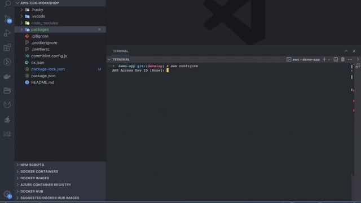Open launch profile dropdown beside plus
The width and height of the screenshot is (361, 203).
coord(329,59)
